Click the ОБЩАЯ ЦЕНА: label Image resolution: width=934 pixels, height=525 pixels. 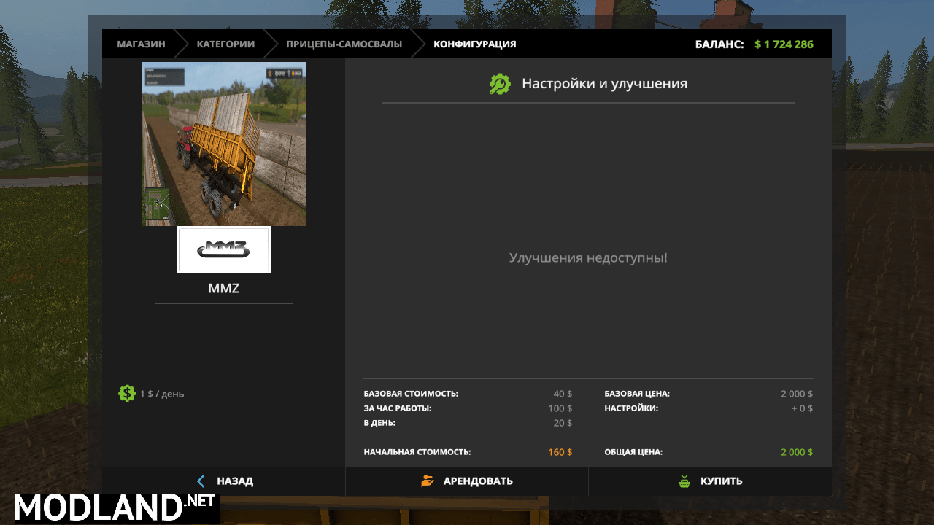pyautogui.click(x=633, y=452)
